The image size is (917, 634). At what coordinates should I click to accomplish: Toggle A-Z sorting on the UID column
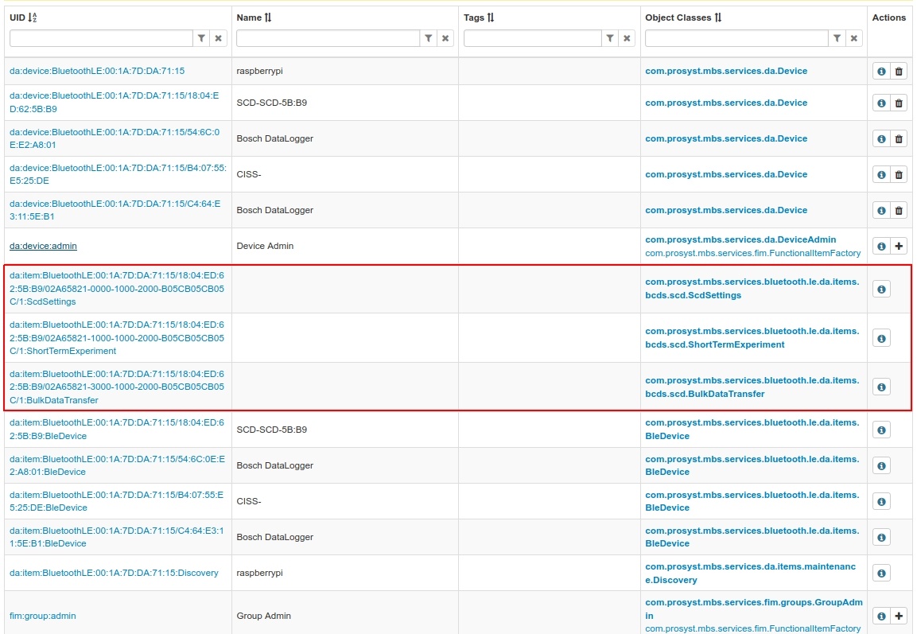coord(33,16)
